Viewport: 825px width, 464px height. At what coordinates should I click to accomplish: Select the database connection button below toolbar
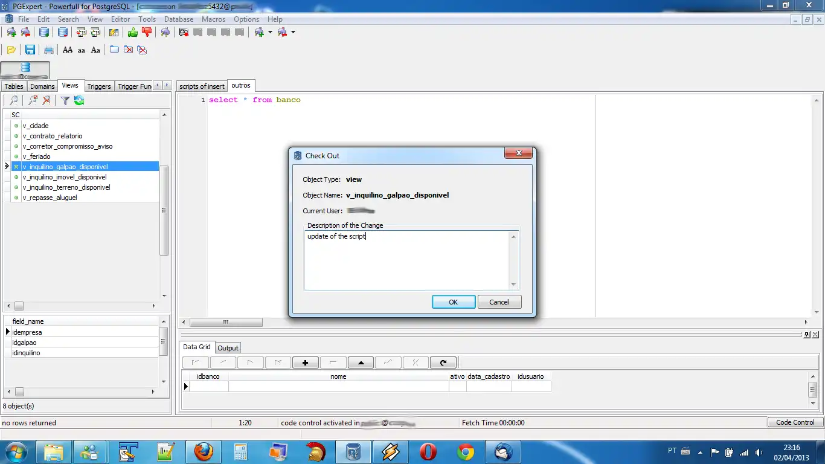pos(25,70)
